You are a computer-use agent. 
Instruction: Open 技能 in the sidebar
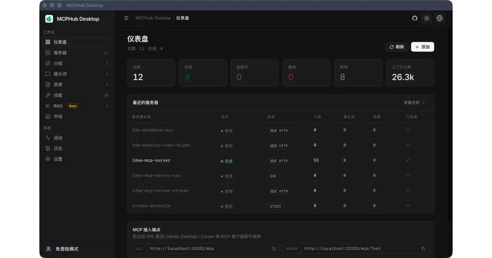77,95
